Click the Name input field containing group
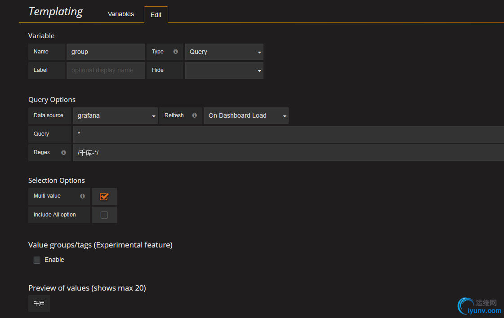 [106, 52]
